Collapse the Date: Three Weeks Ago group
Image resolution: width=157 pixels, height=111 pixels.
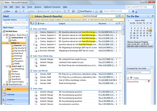point(31,56)
